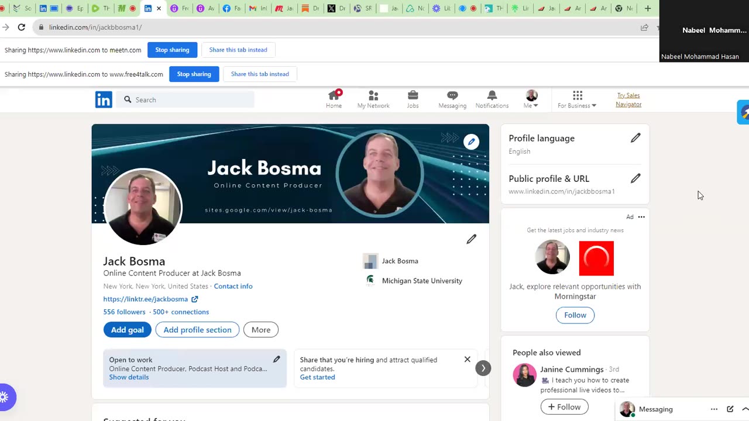Viewport: 749px width, 421px height.
Task: Open messaging overlay options three dots
Action: [x=714, y=409]
